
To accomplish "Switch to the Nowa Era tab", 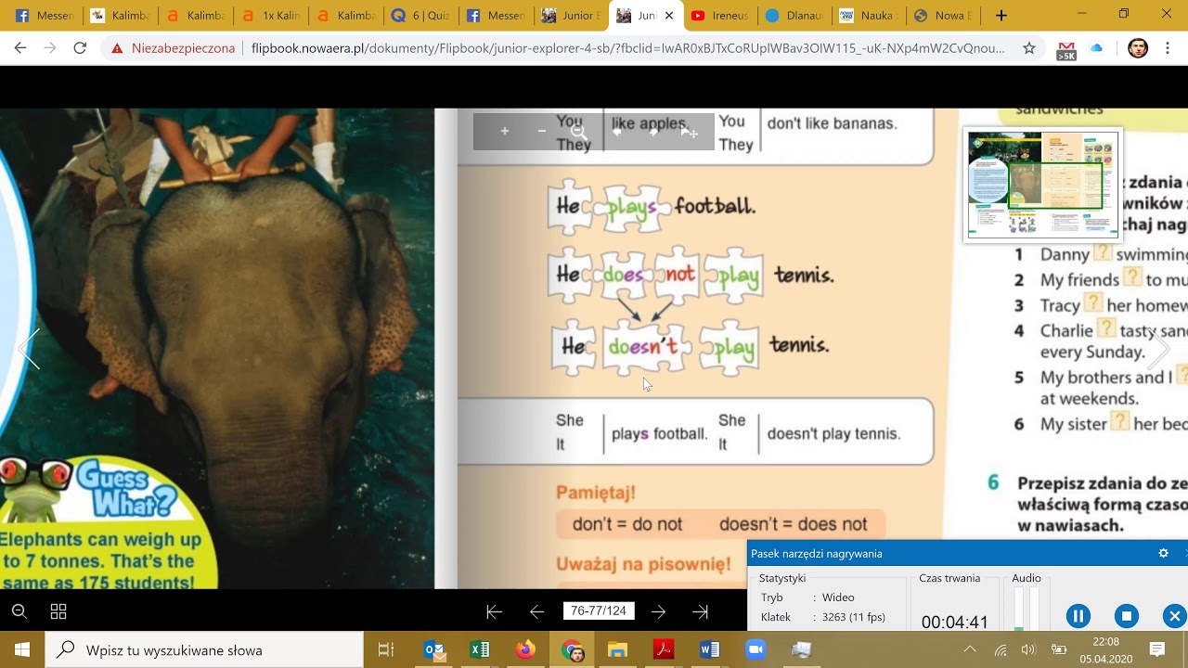I will (944, 16).
